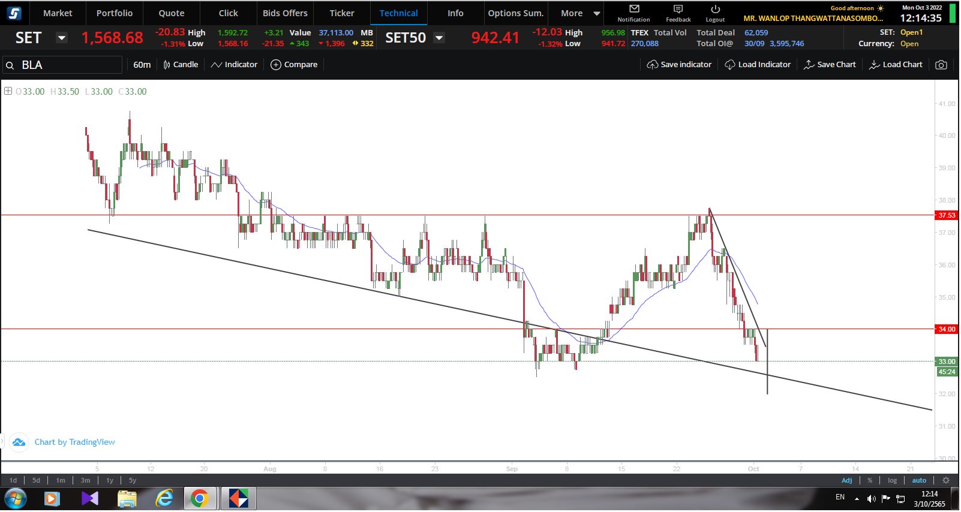The height and width of the screenshot is (512, 961).
Task: Save the chart using Save Chart
Action: tap(830, 65)
